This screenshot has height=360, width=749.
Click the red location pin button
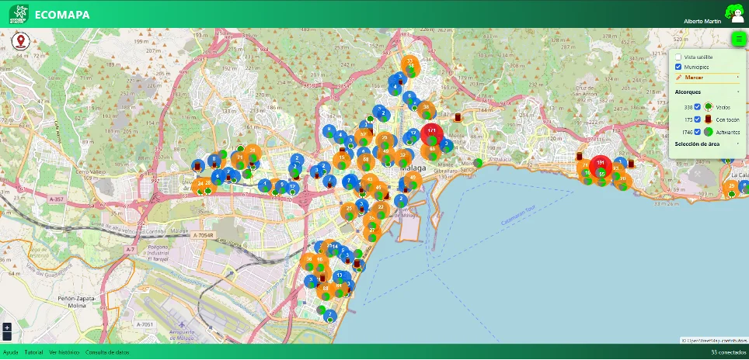[x=20, y=41]
